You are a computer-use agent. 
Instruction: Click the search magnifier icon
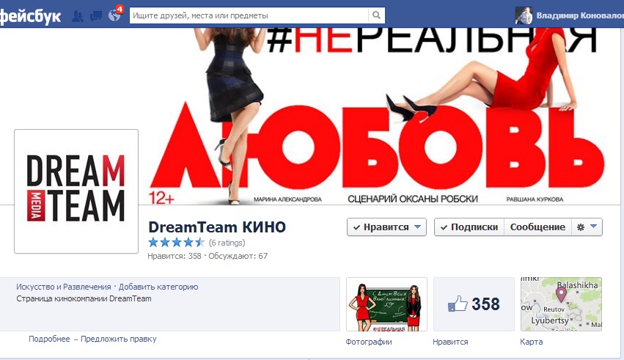click(x=376, y=15)
